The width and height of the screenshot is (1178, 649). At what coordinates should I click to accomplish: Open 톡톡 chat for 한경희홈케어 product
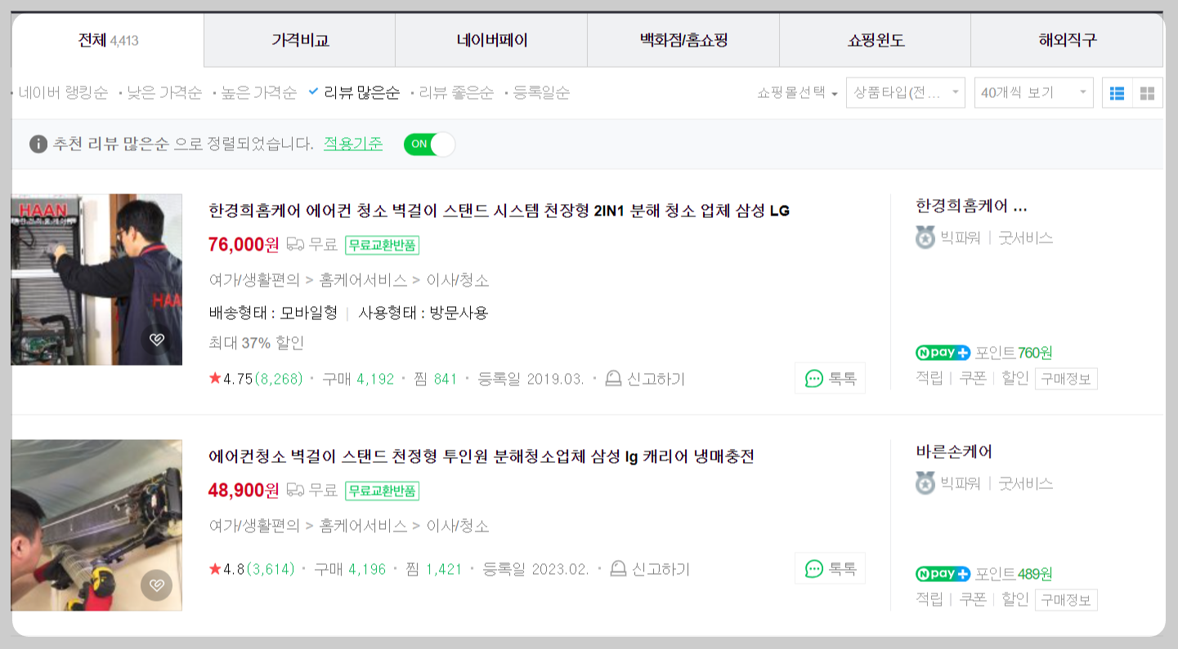[x=829, y=378]
